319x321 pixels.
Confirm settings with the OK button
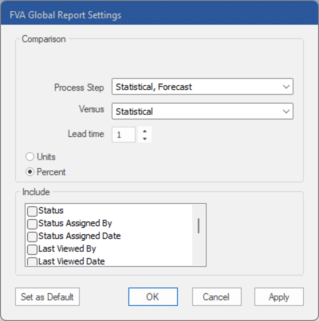coord(153,297)
